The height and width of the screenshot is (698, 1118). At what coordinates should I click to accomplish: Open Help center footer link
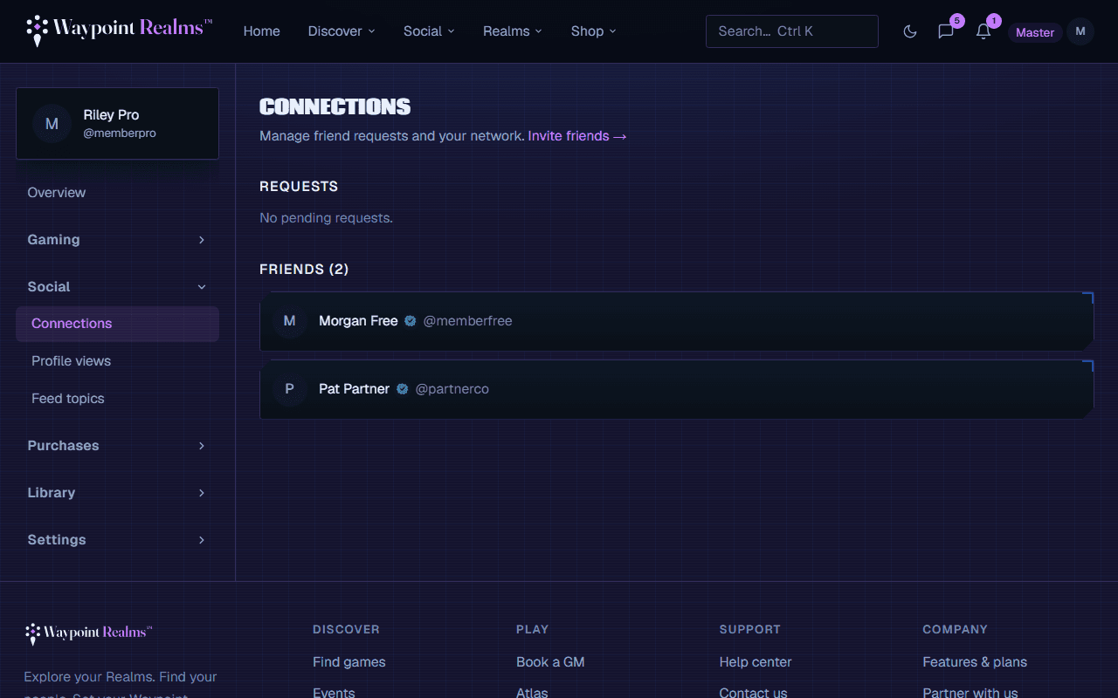click(x=756, y=662)
